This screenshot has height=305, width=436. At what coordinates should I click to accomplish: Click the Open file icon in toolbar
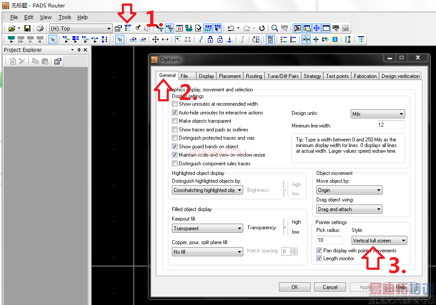[12, 28]
